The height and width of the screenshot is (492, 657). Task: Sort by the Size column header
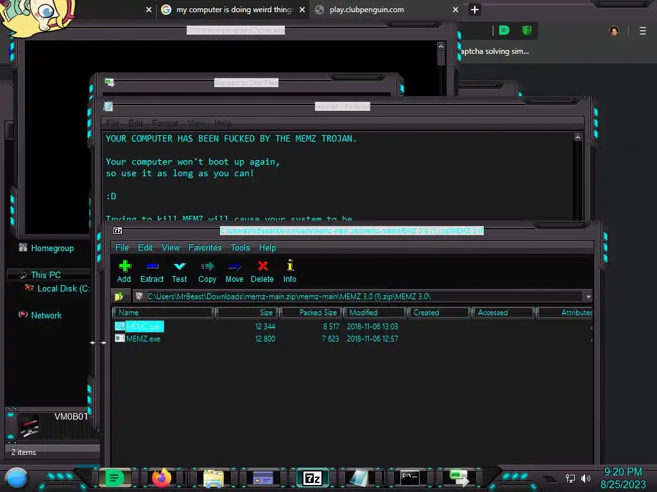point(247,313)
